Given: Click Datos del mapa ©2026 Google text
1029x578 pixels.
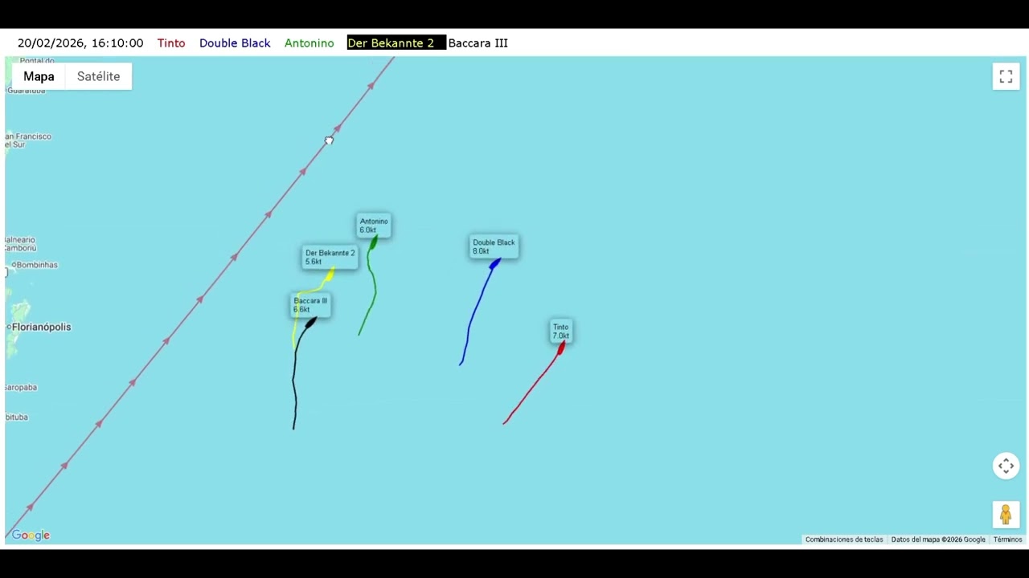Looking at the screenshot, I should pyautogui.click(x=938, y=539).
